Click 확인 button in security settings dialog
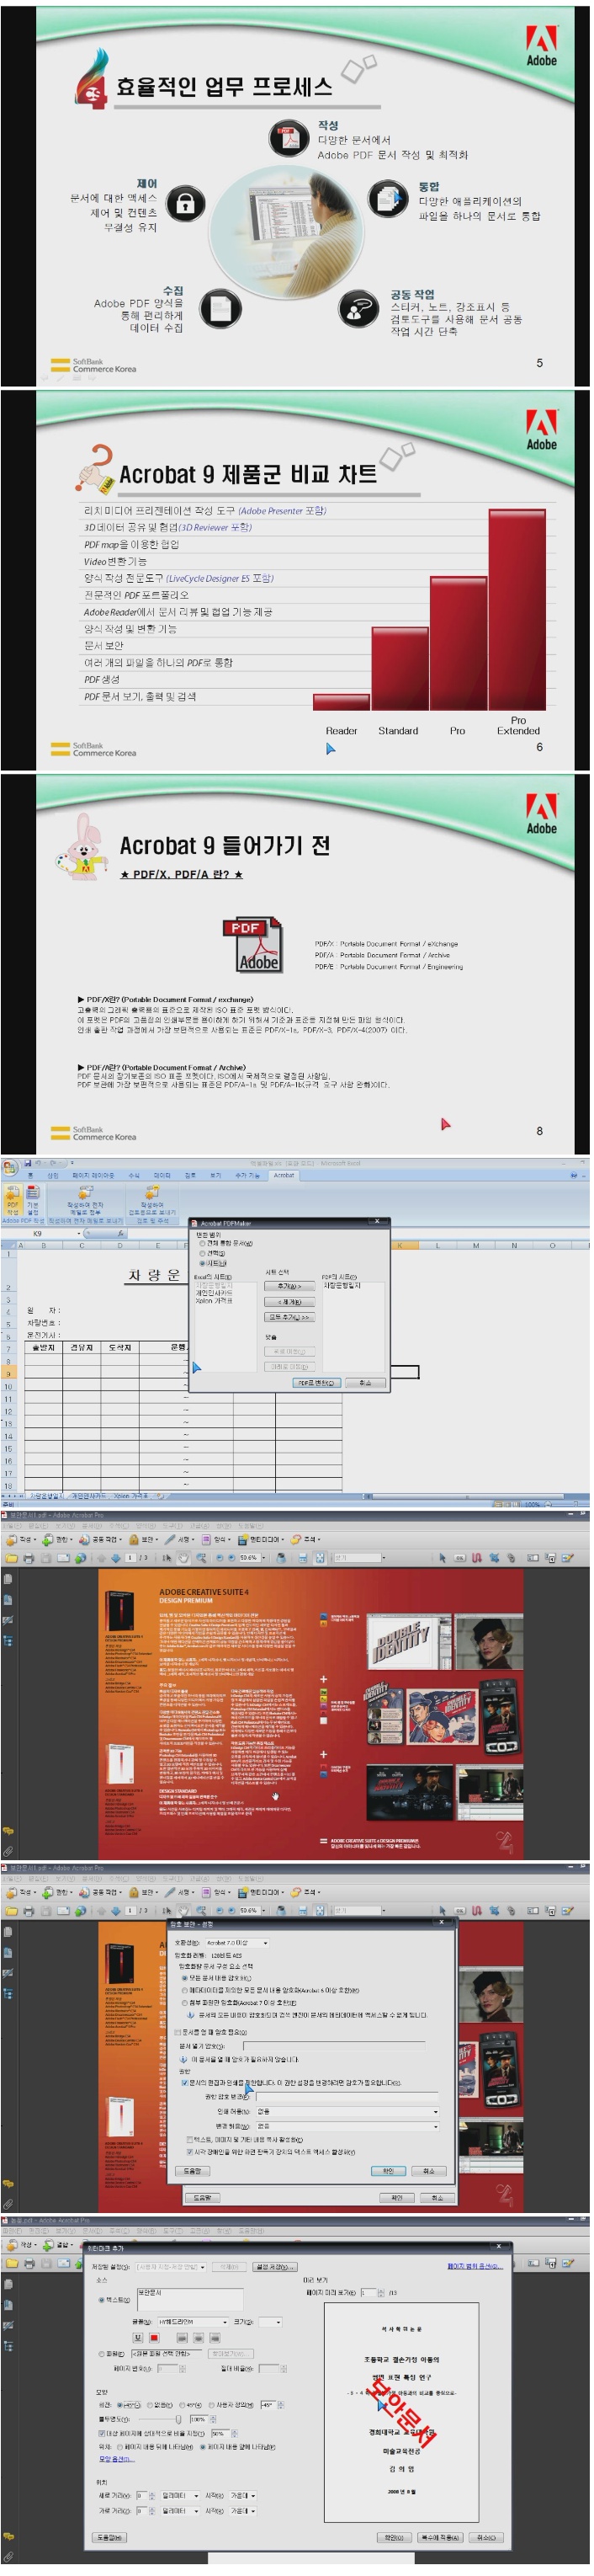The height and width of the screenshot is (2576, 594). coord(389,2171)
